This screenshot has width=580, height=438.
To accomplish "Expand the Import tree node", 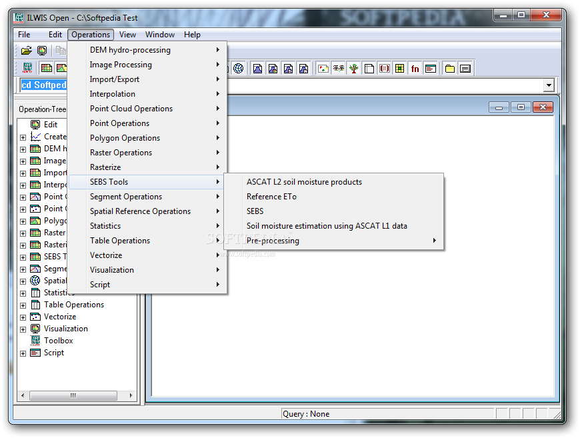I will coord(23,173).
